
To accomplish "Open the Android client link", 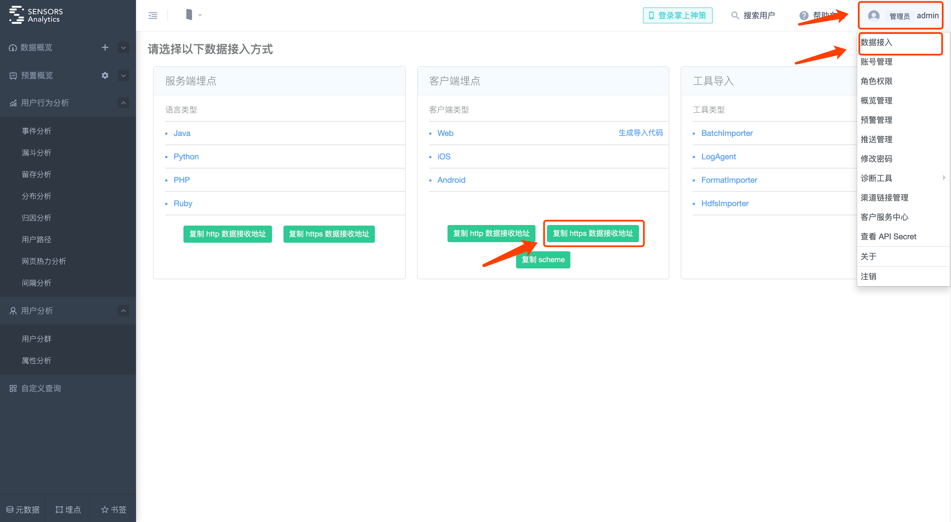I will point(451,180).
